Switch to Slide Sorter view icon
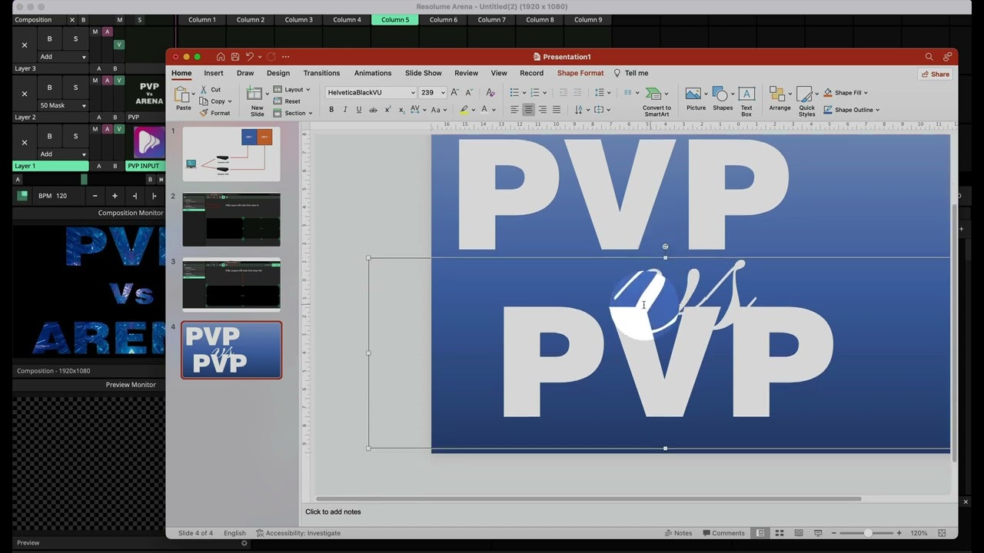This screenshot has height=553, width=984. click(780, 533)
